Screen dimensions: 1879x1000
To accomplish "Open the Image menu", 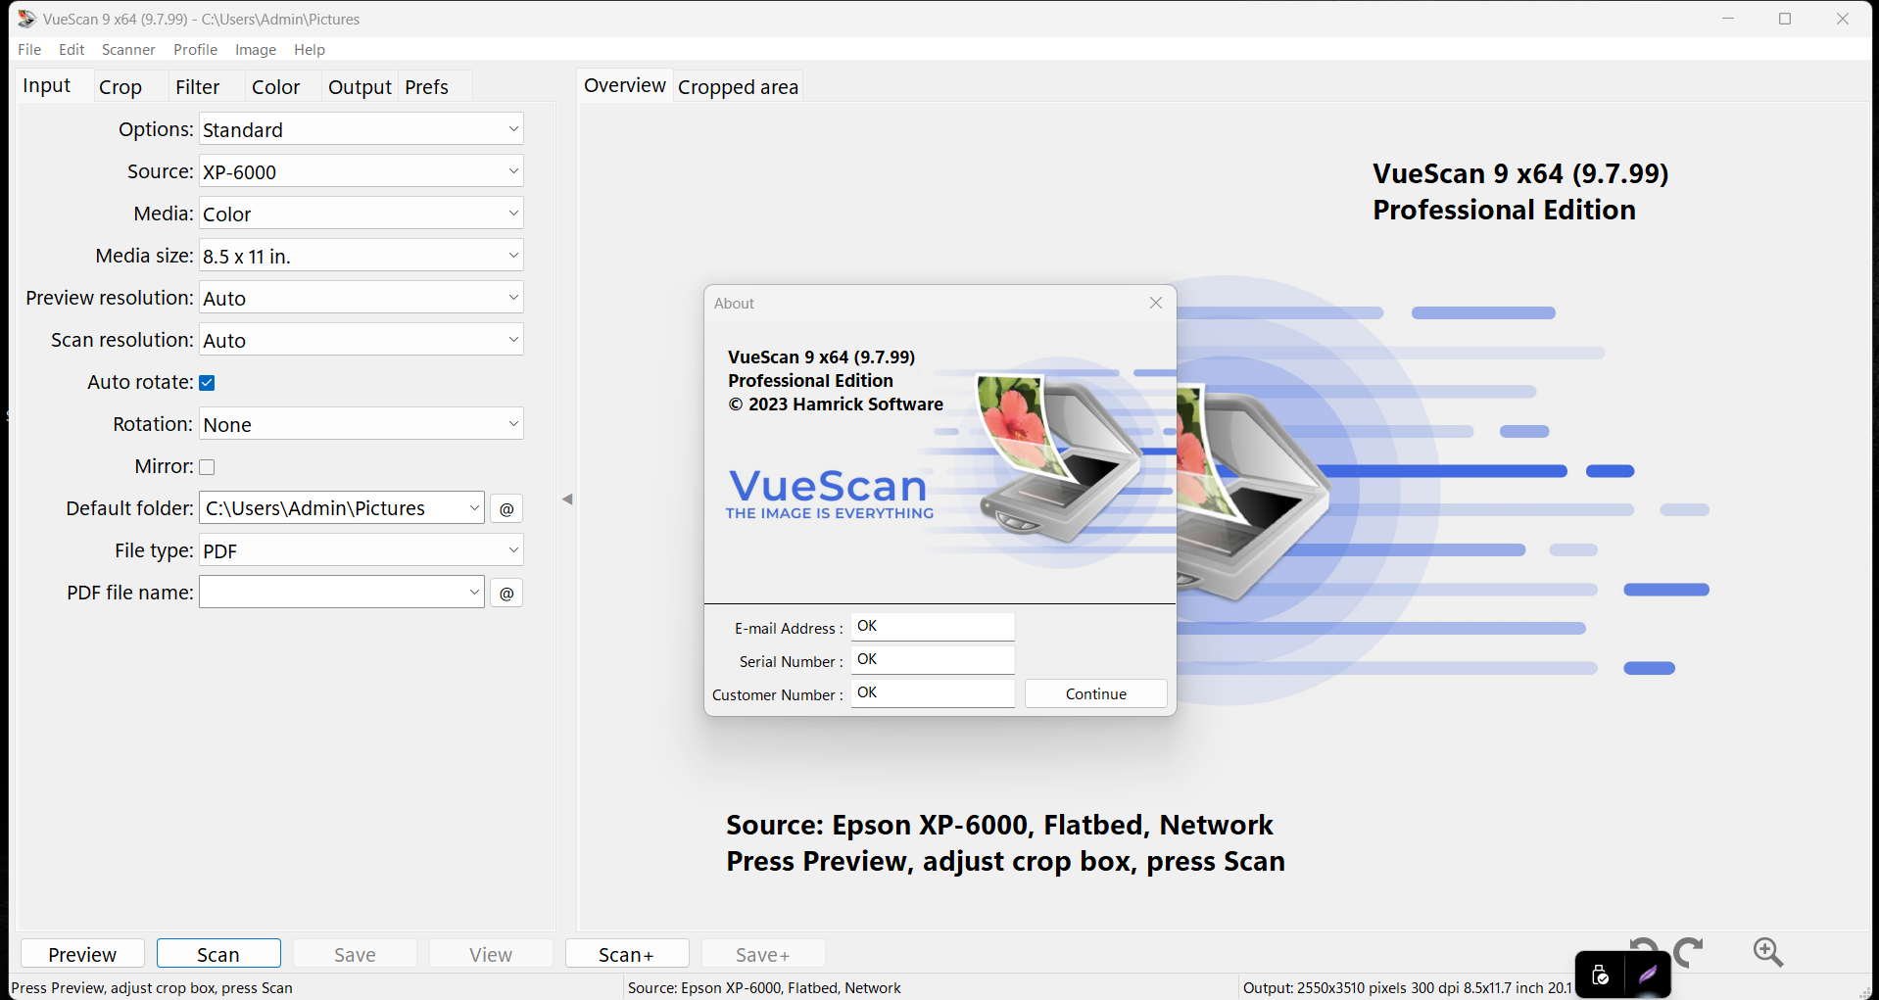I will [256, 49].
